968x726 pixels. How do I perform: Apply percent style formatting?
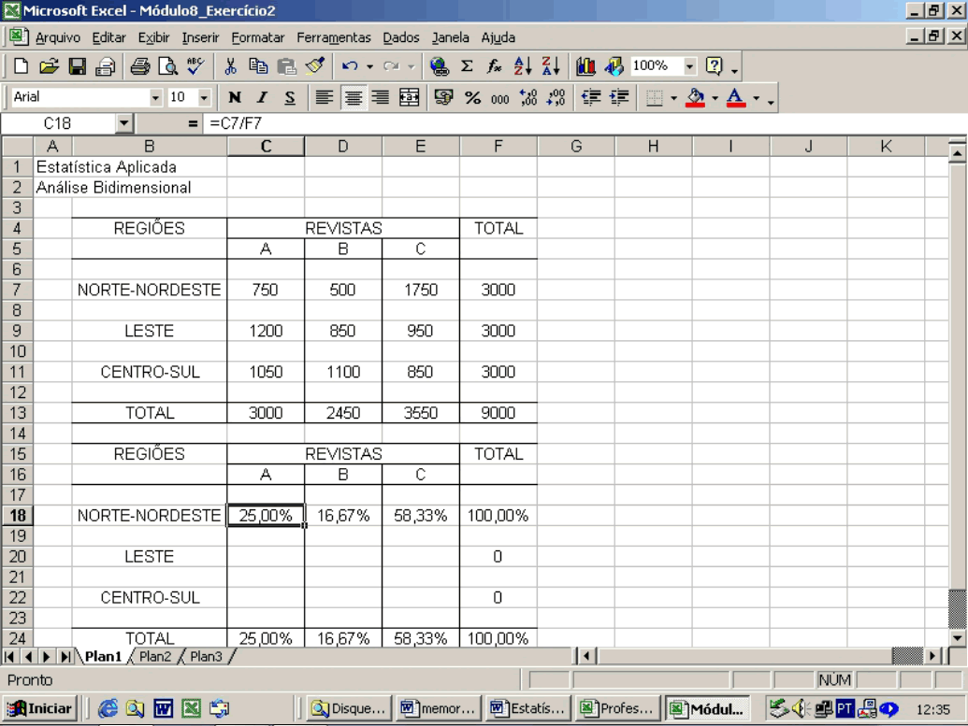coord(472,97)
